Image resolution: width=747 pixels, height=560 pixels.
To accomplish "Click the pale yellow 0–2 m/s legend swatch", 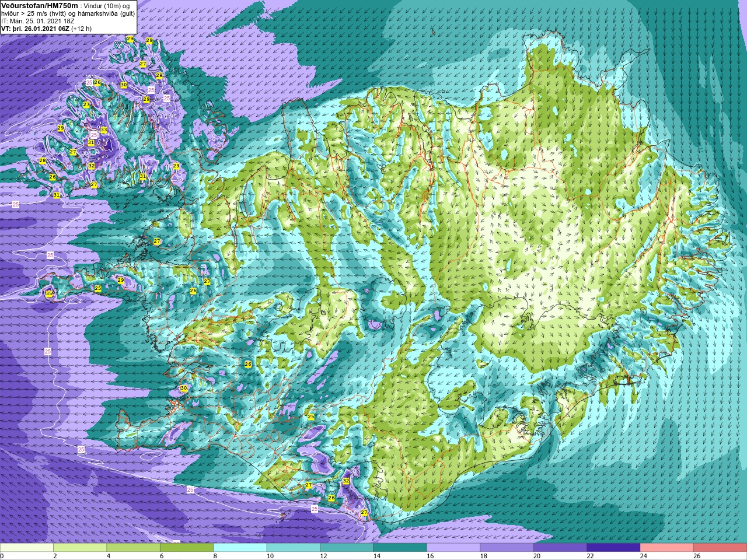I will [27, 548].
